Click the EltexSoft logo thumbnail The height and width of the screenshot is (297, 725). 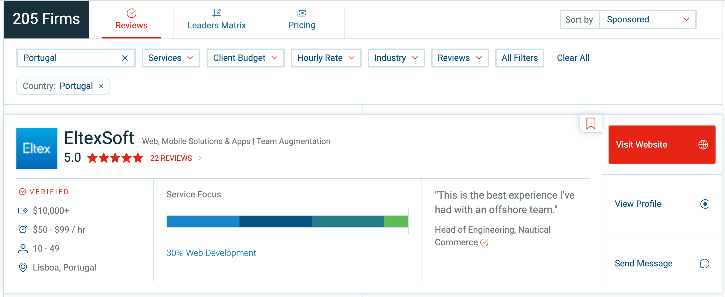coord(37,148)
